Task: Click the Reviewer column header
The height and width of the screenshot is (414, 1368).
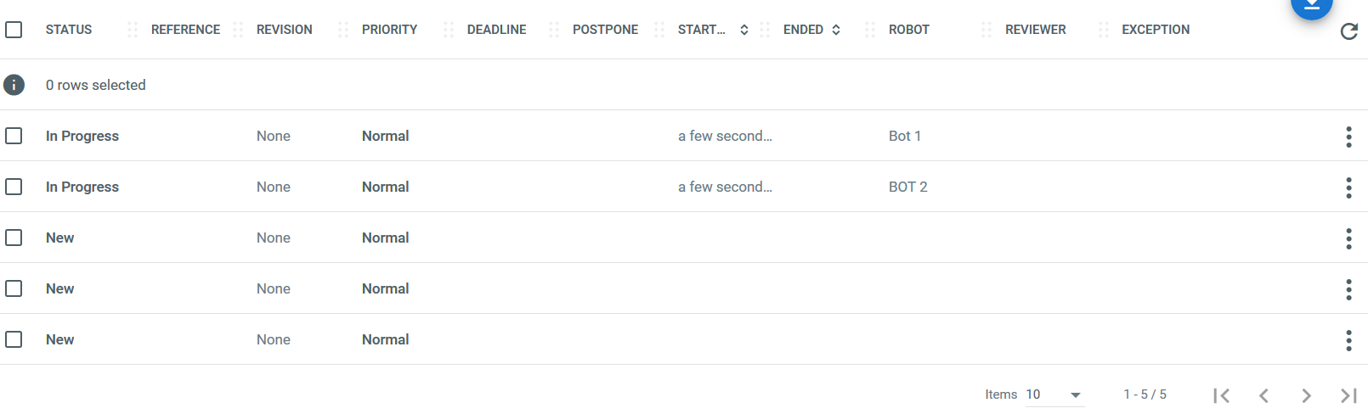Action: (1035, 30)
